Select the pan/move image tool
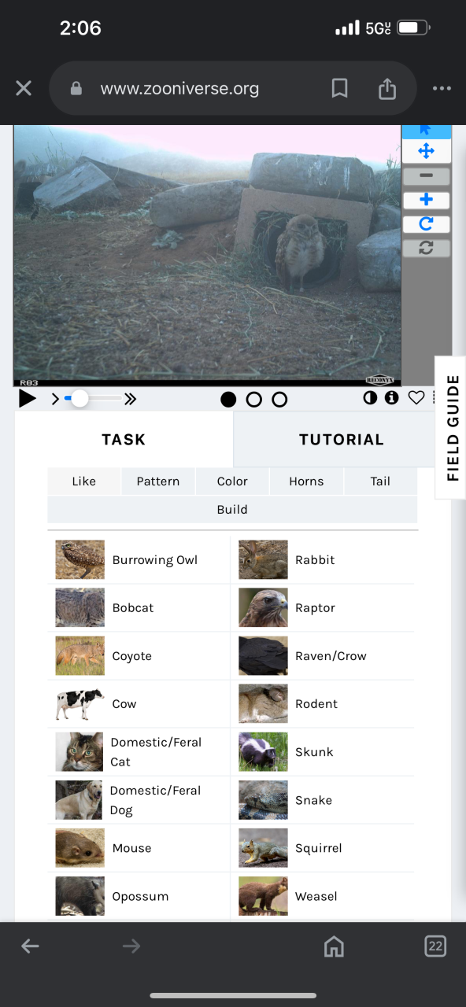Image resolution: width=466 pixels, height=1007 pixels. point(426,151)
